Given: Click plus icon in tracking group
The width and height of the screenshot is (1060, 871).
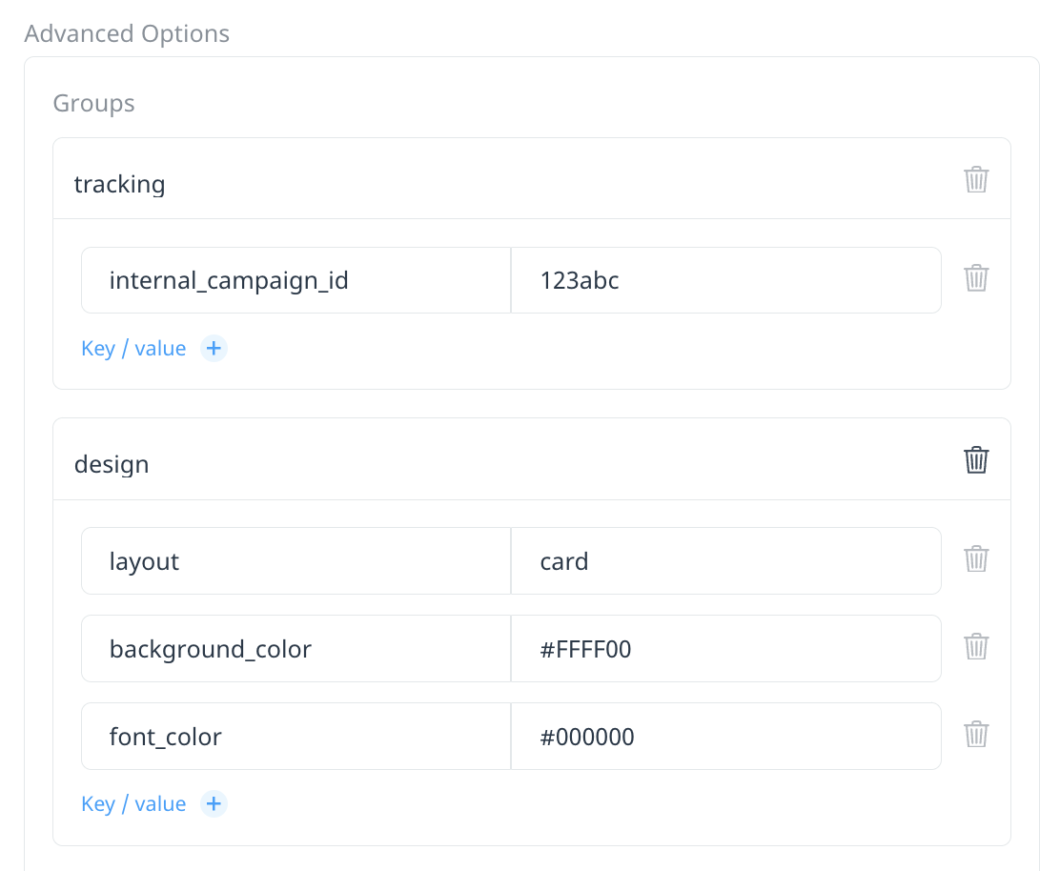Looking at the screenshot, I should [214, 348].
